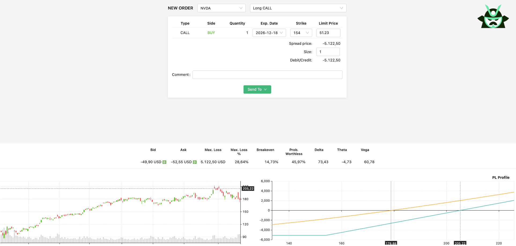Expand the Long CALL strategy selector
Screen dimensions: 516x246
click(298, 8)
